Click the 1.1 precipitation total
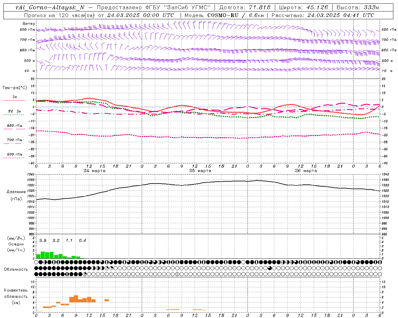398x318 pixels. (69, 240)
